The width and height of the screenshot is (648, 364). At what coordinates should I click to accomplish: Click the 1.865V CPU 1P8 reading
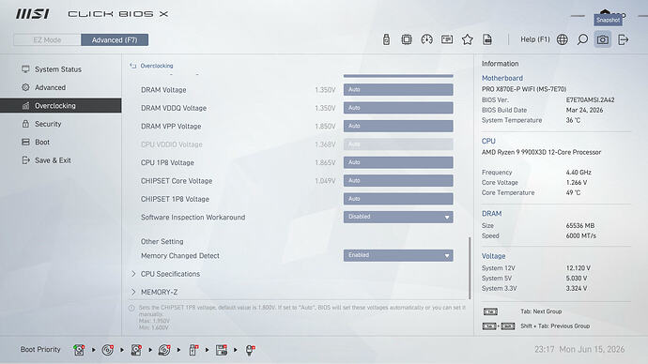coord(325,162)
